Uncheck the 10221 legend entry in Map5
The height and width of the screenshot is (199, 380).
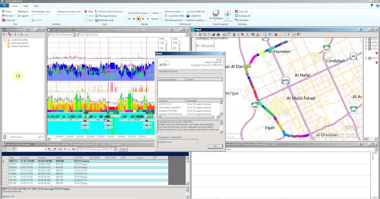[369, 46]
